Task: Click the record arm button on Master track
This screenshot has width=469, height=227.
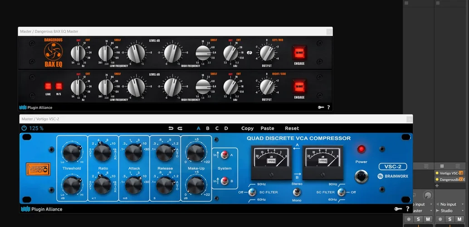Action: point(409,219)
